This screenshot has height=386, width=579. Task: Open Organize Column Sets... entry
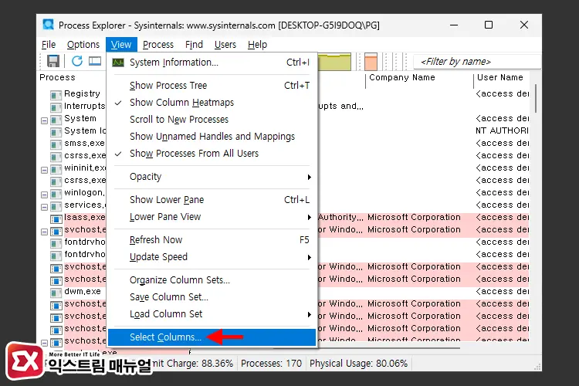[212, 280]
